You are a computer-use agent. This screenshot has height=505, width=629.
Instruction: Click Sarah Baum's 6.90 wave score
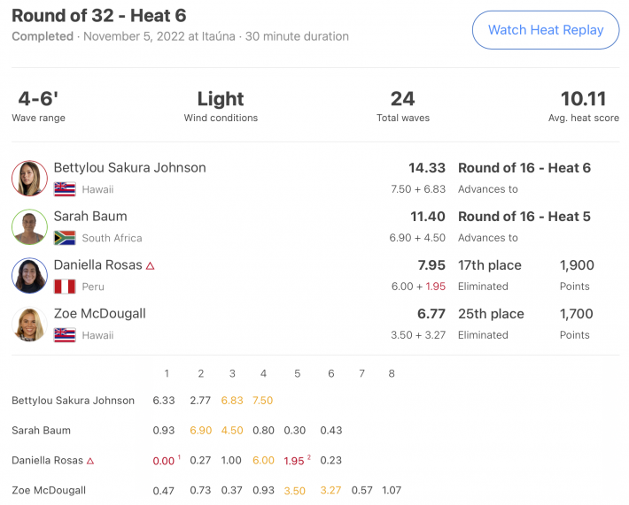coord(200,431)
